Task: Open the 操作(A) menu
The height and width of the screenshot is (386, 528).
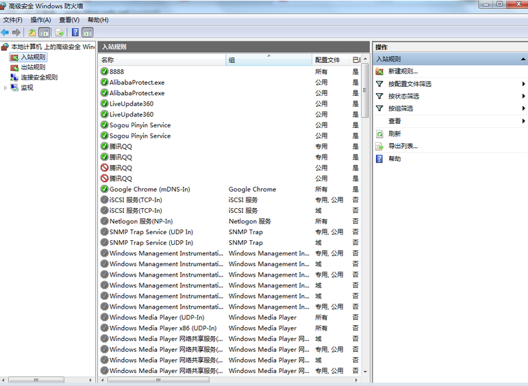Action: point(40,20)
